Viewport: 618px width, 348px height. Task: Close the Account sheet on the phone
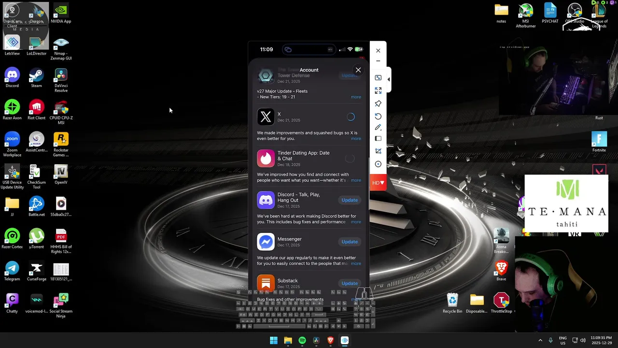tap(358, 70)
